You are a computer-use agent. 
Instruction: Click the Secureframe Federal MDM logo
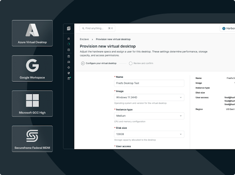(x=32, y=136)
